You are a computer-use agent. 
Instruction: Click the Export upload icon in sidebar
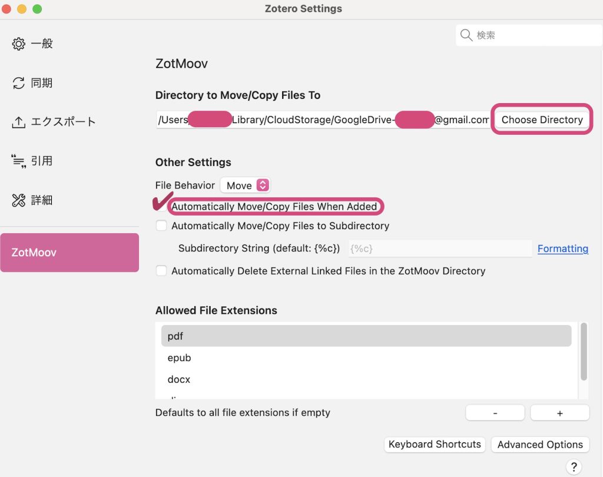(19, 122)
